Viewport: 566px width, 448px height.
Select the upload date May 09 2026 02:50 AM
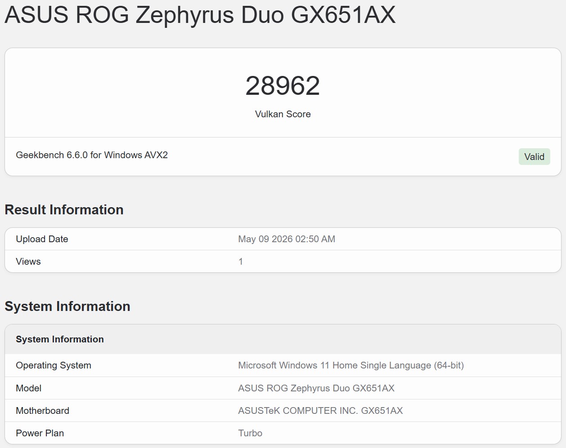click(x=287, y=239)
